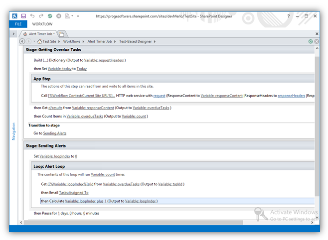This screenshot has height=240, width=328.
Task: Select the Stage: Sending Alerts header
Action: (169, 145)
